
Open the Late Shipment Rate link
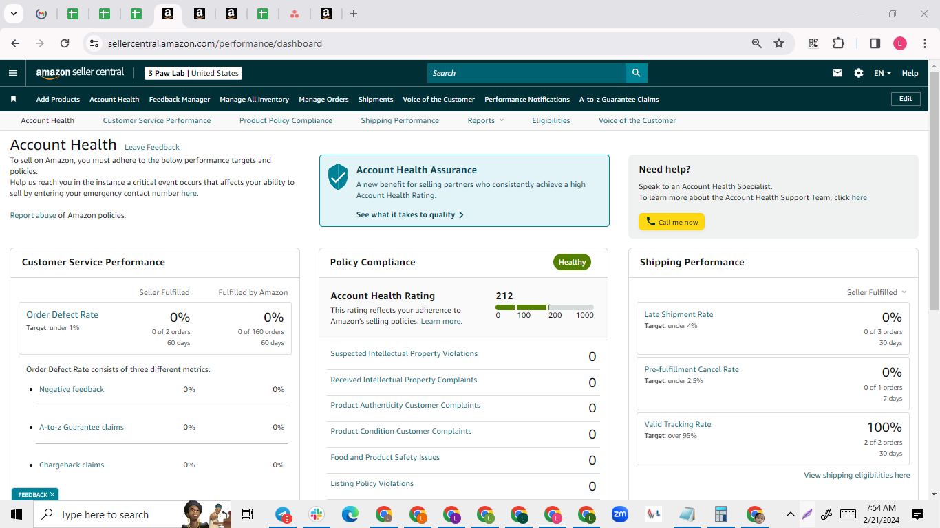click(679, 314)
